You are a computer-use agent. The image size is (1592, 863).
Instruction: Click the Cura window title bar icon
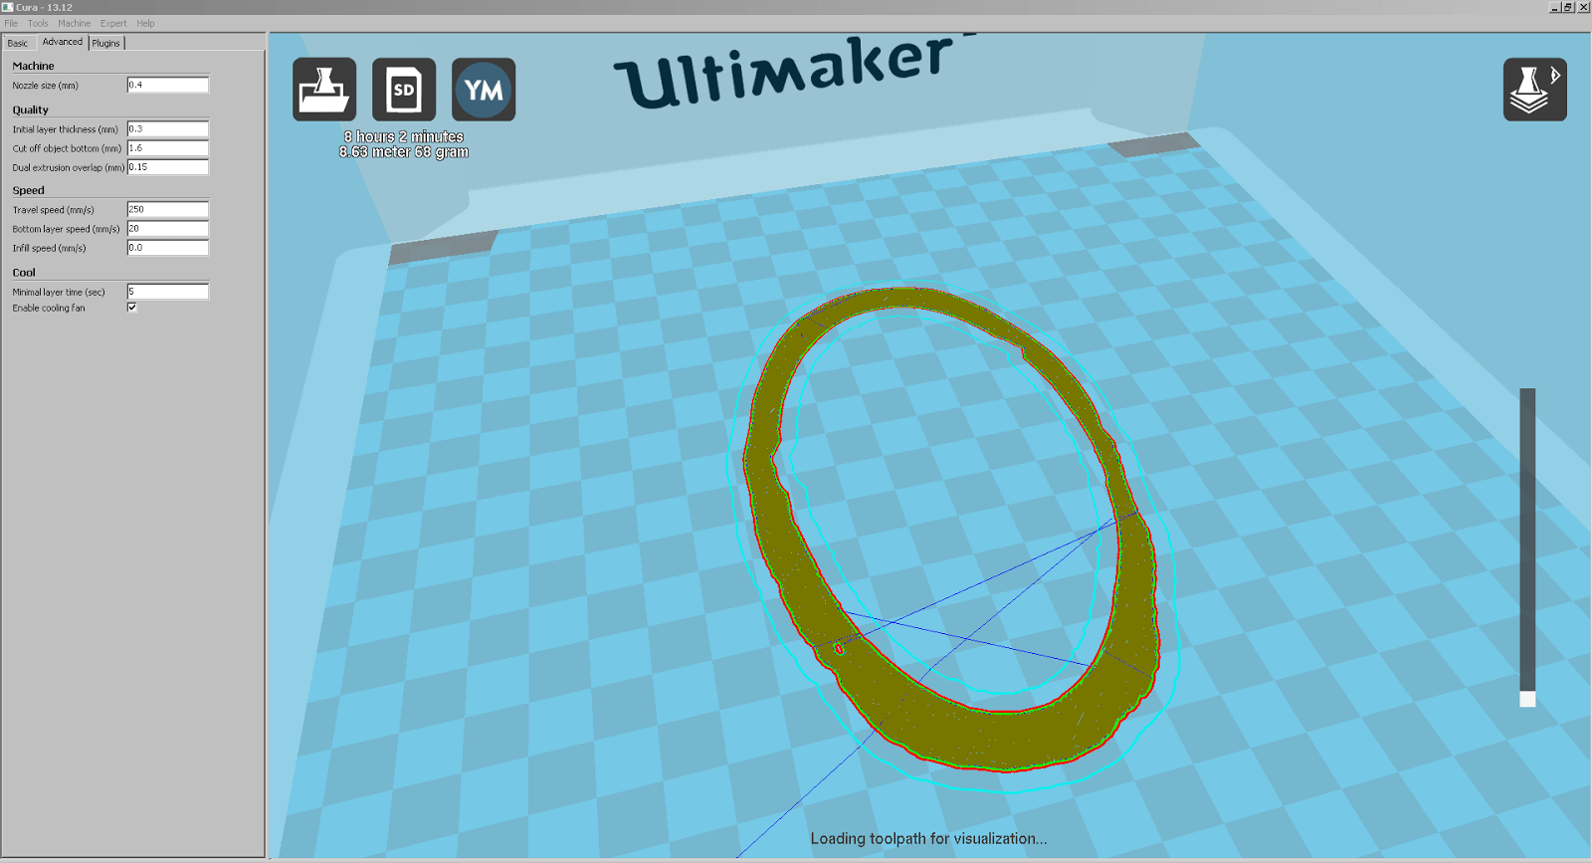tap(8, 7)
